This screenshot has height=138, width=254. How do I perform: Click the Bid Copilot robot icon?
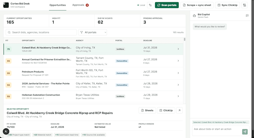point(194,16)
